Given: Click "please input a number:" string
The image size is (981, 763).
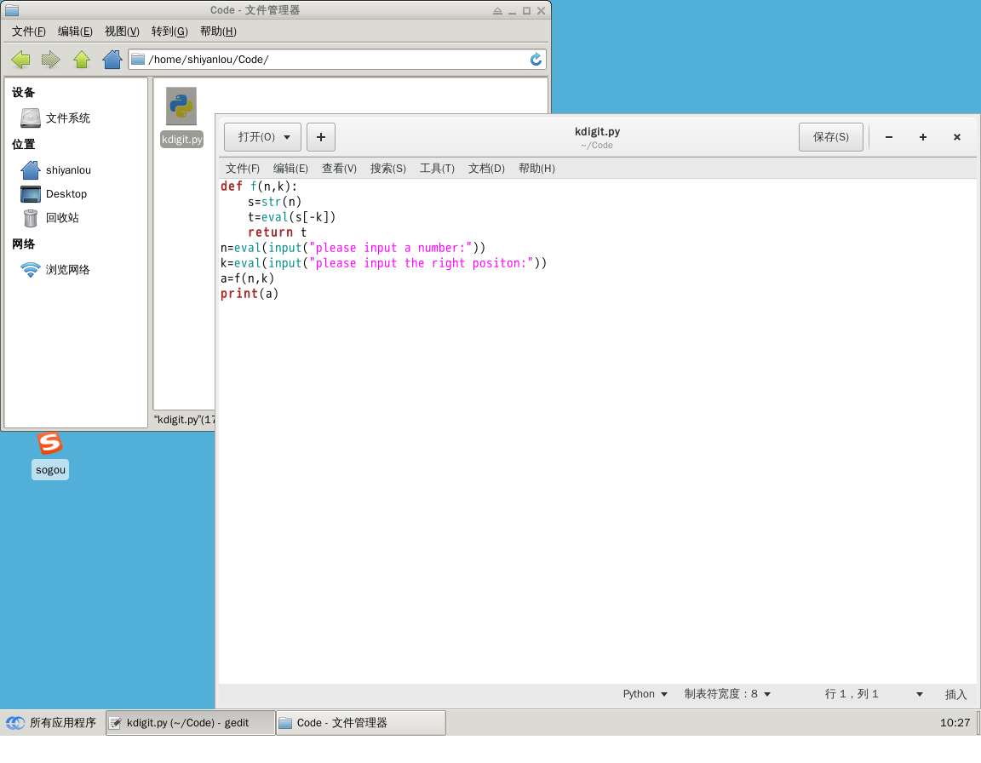Looking at the screenshot, I should tap(390, 248).
